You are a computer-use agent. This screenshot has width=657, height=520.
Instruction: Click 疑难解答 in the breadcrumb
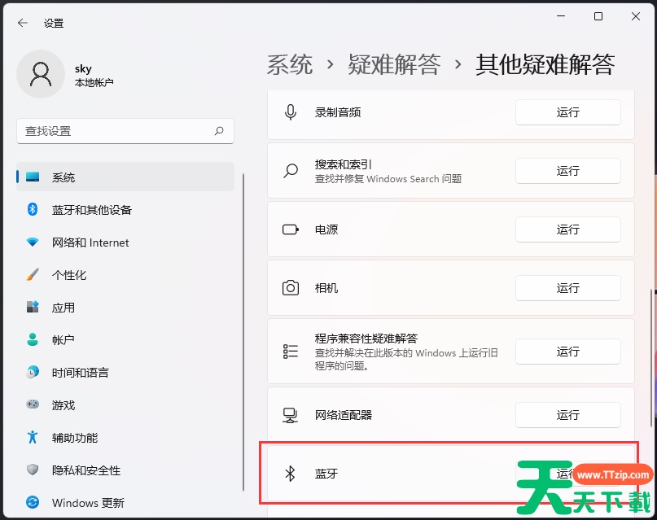pos(394,64)
